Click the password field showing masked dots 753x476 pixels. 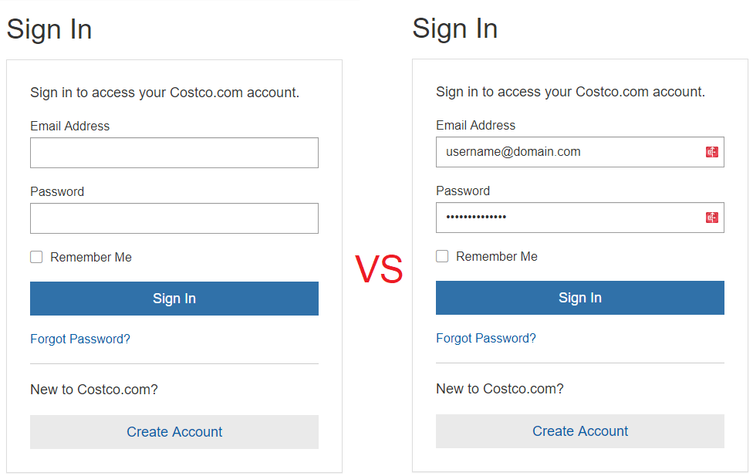point(580,218)
